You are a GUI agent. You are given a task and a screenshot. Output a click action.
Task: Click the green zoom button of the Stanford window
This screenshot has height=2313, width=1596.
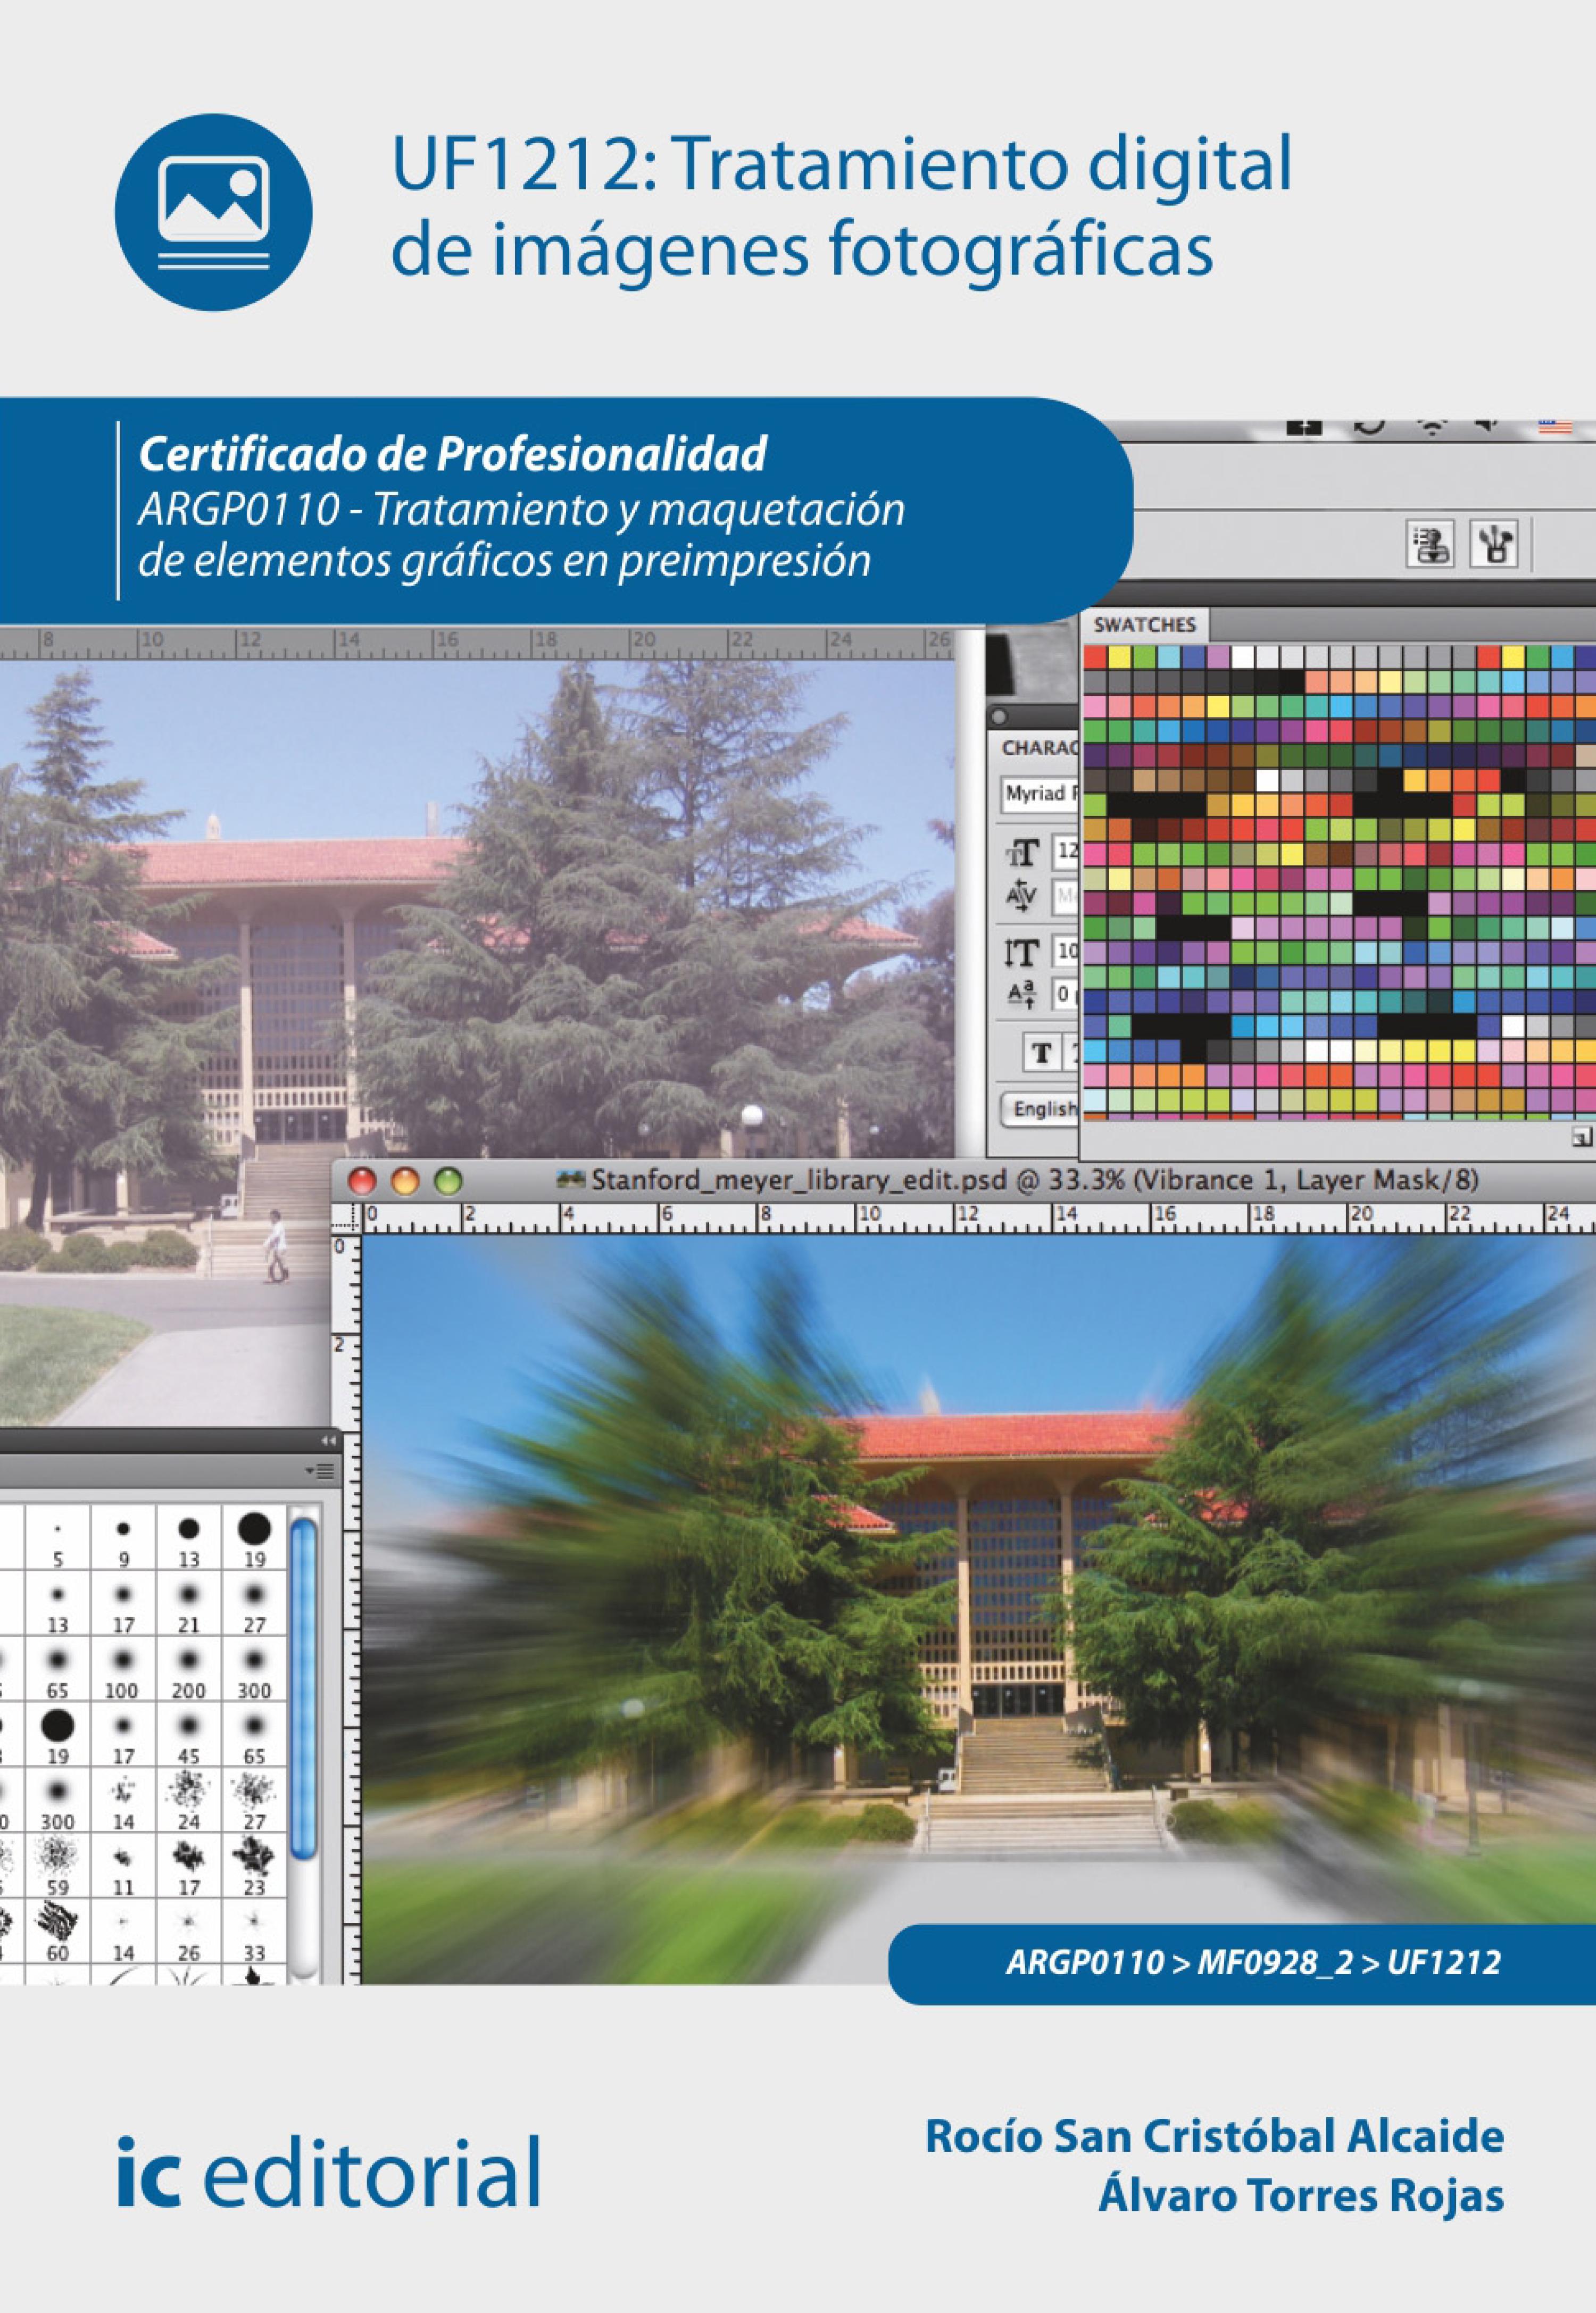(448, 1181)
